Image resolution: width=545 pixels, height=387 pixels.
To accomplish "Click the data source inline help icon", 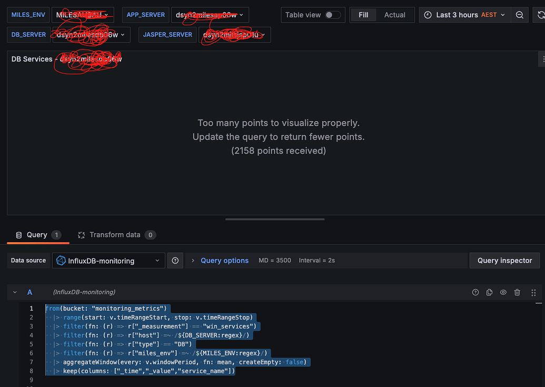I will [x=175, y=260].
